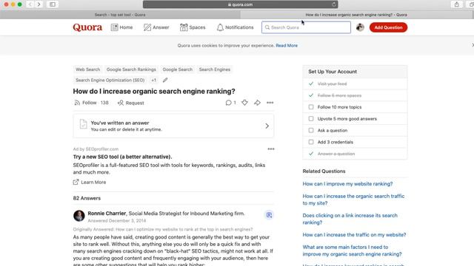
Task: Open the Read More cookies link
Action: click(287, 46)
